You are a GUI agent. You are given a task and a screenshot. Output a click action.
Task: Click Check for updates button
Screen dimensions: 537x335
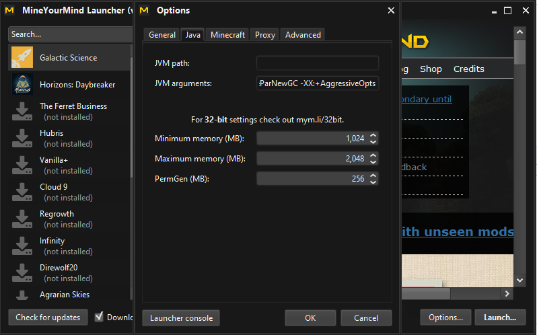click(48, 318)
